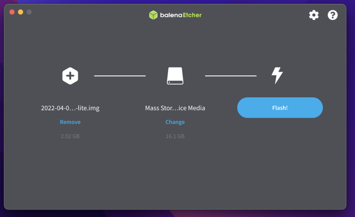Click the lightning bolt flash icon
The width and height of the screenshot is (355, 217).
coord(277,75)
